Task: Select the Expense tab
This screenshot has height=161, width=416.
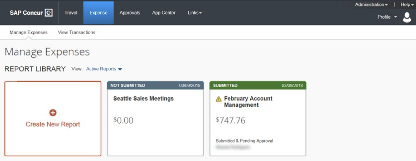Action: (98, 13)
